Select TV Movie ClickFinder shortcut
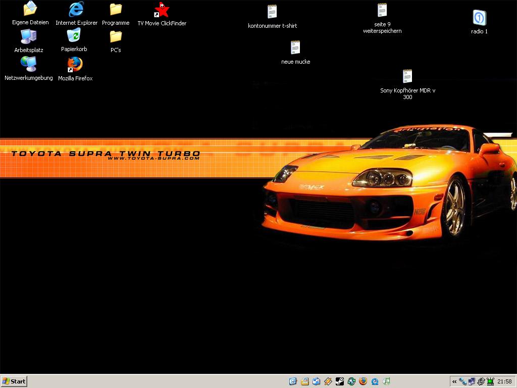The width and height of the screenshot is (517, 388). 162,10
